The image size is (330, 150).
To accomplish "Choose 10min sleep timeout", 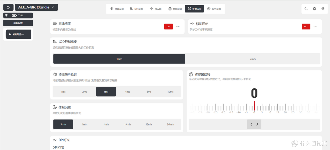I will tap(127, 124).
